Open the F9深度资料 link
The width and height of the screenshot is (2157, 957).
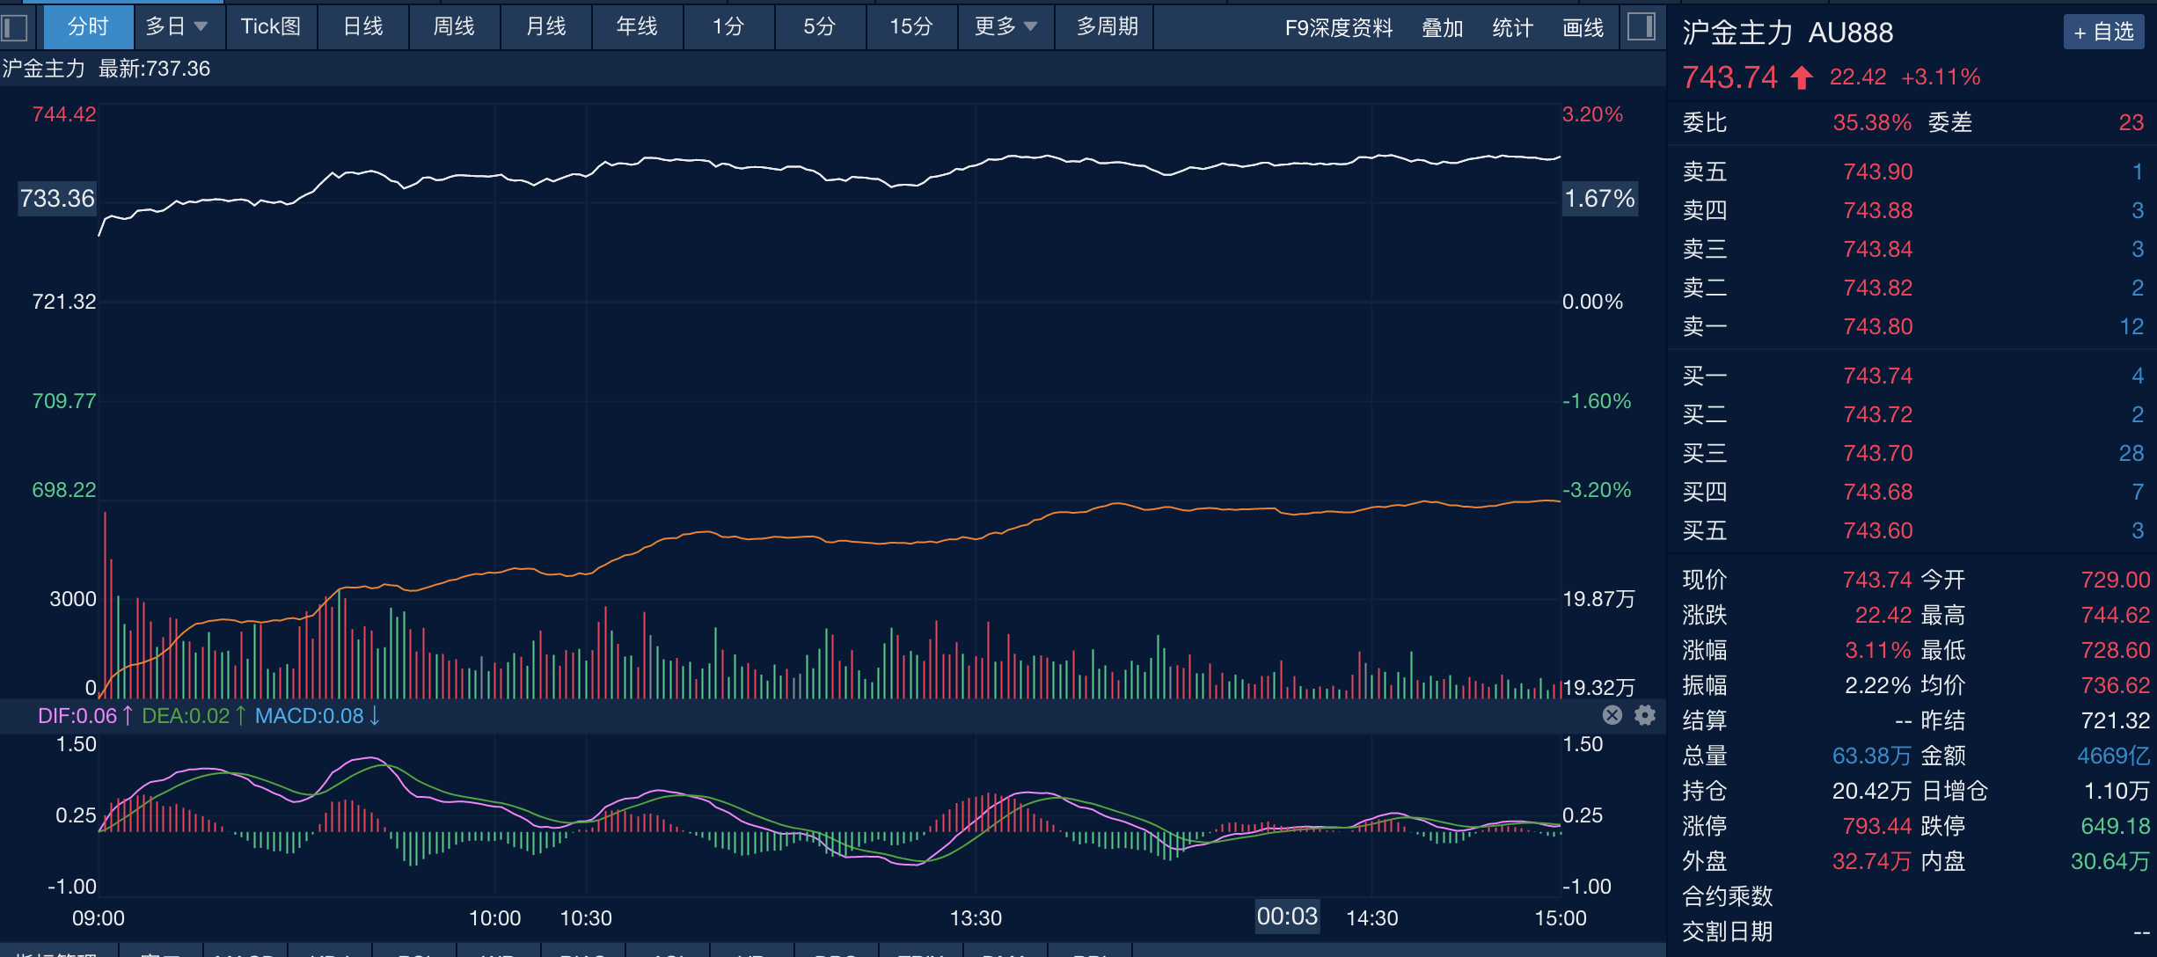[1338, 28]
